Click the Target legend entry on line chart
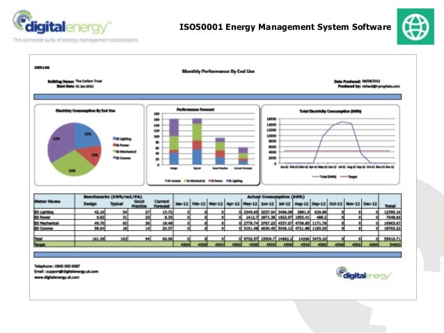 349,177
